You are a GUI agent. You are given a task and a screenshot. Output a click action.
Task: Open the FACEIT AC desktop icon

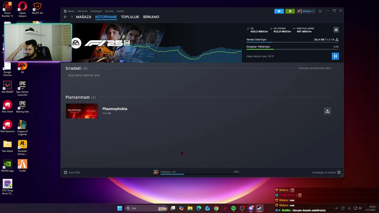pyautogui.click(x=37, y=8)
